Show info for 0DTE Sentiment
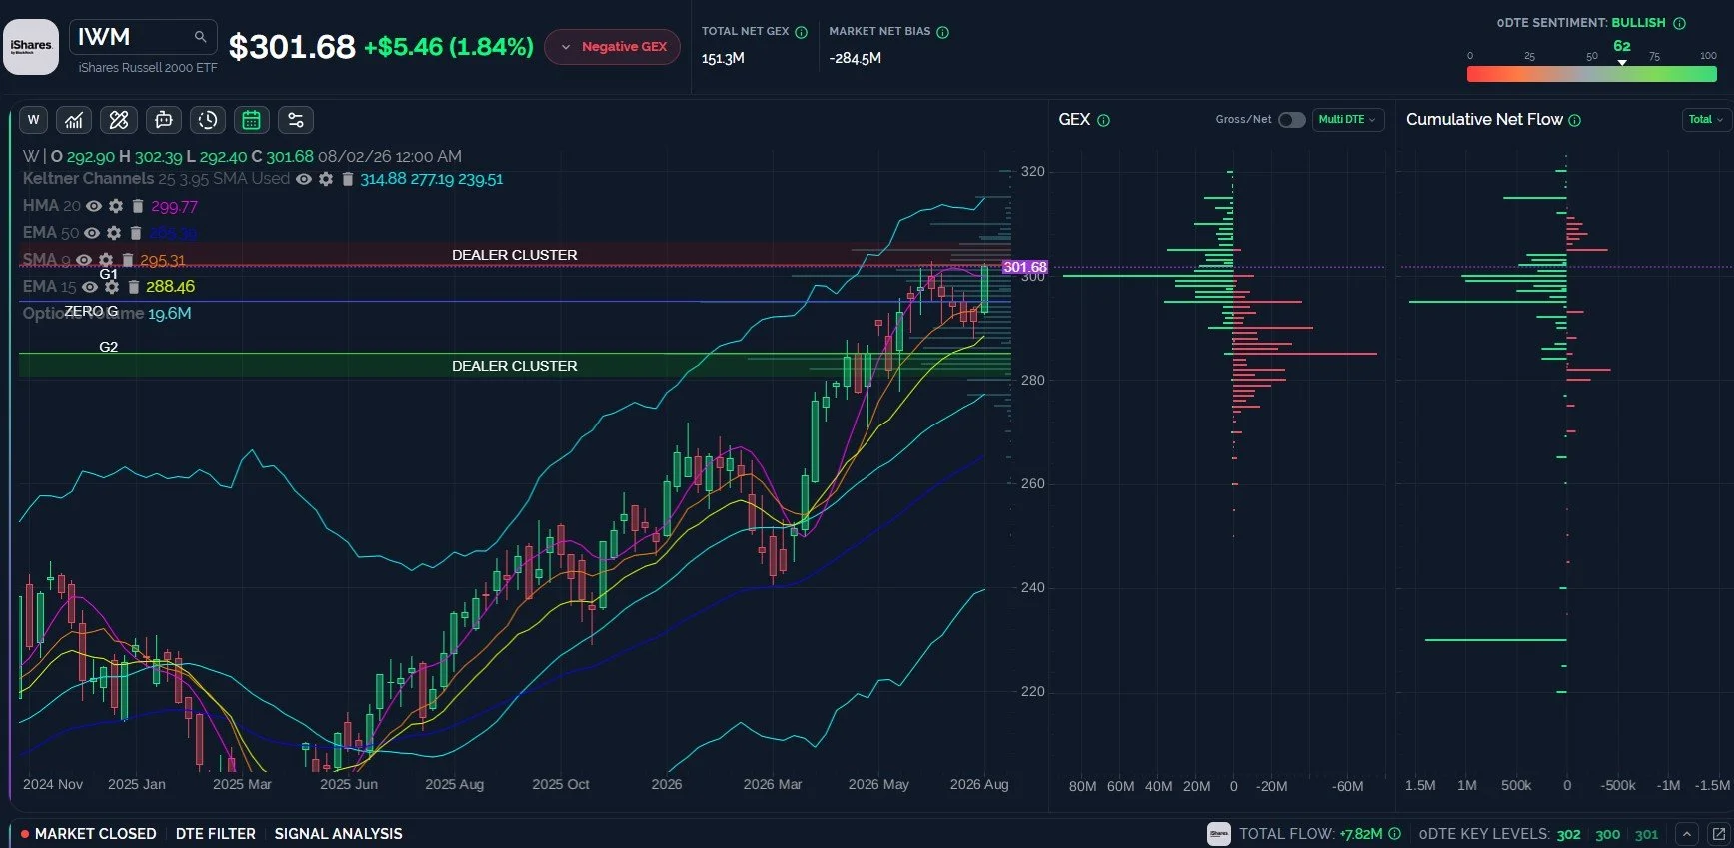This screenshot has height=848, width=1734. pos(1679,23)
